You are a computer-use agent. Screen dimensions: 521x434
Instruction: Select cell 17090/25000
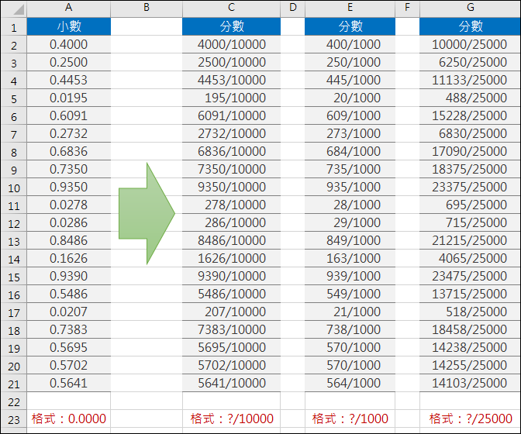click(x=470, y=151)
